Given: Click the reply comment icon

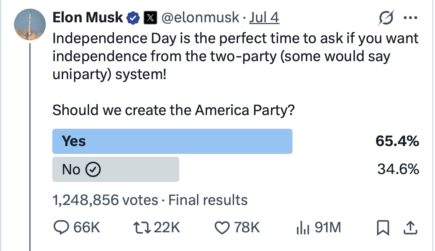Looking at the screenshot, I should 60,227.
